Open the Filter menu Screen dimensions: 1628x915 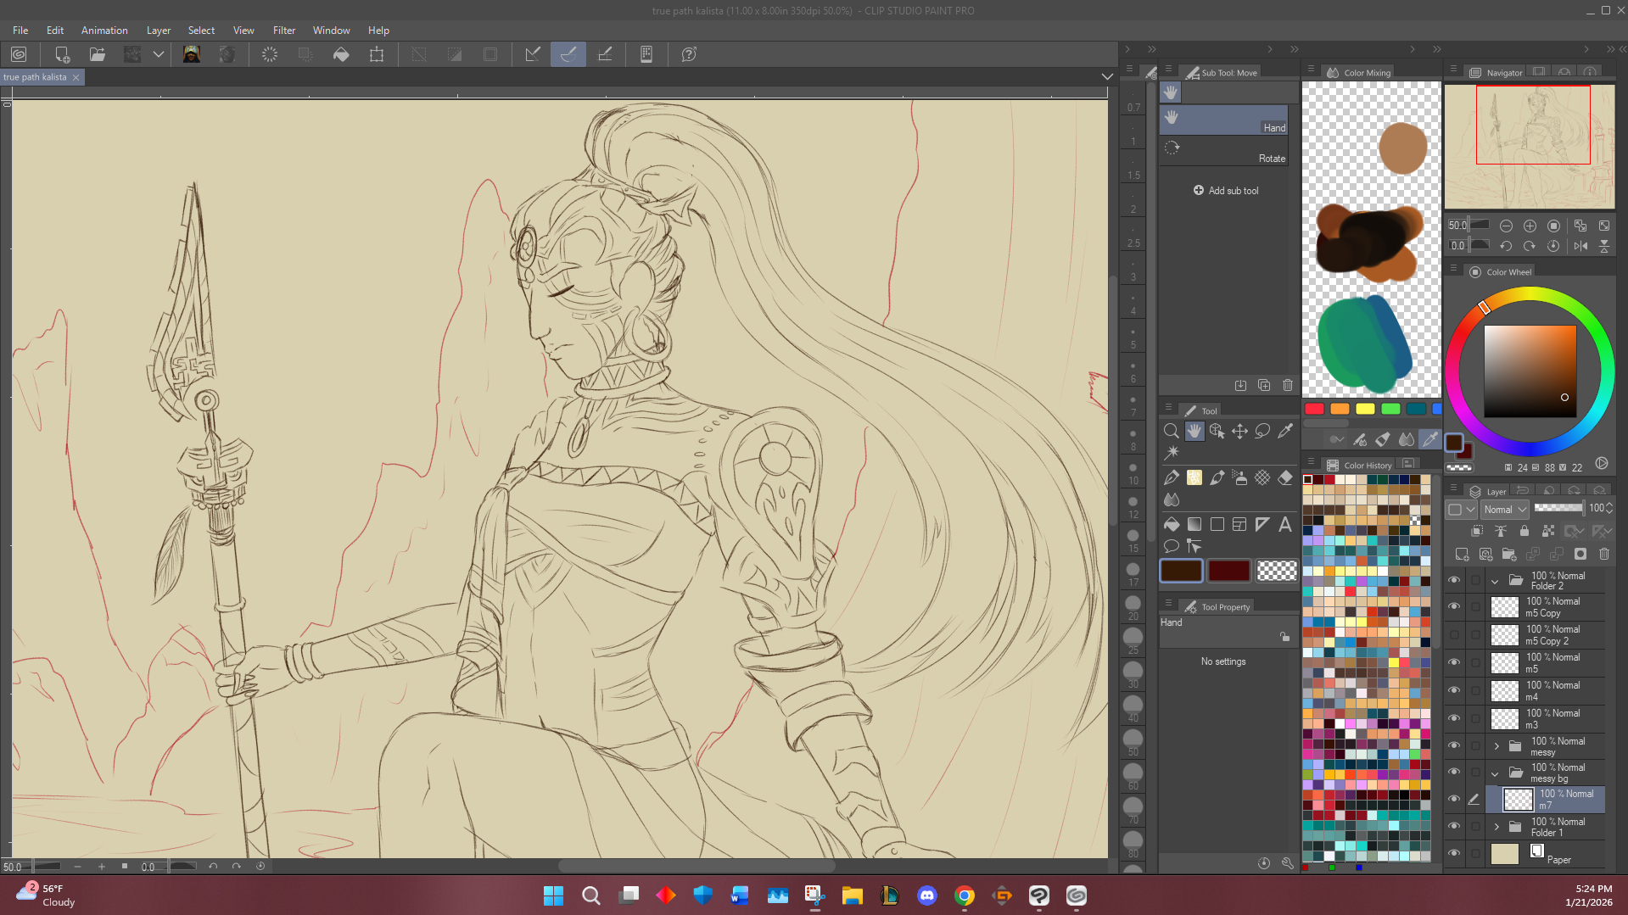click(283, 31)
